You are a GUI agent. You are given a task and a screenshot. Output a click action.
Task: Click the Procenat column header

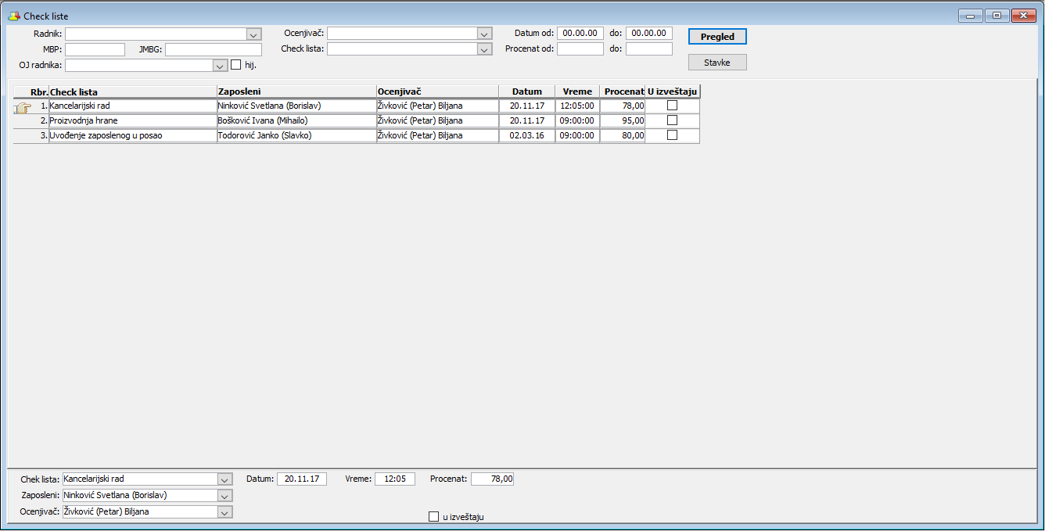[623, 91]
